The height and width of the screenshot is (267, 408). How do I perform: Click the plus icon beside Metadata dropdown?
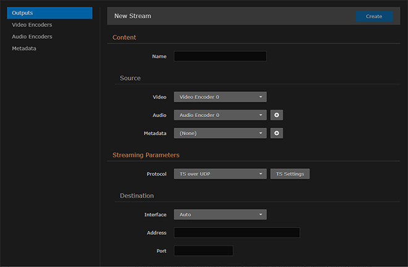(x=276, y=133)
